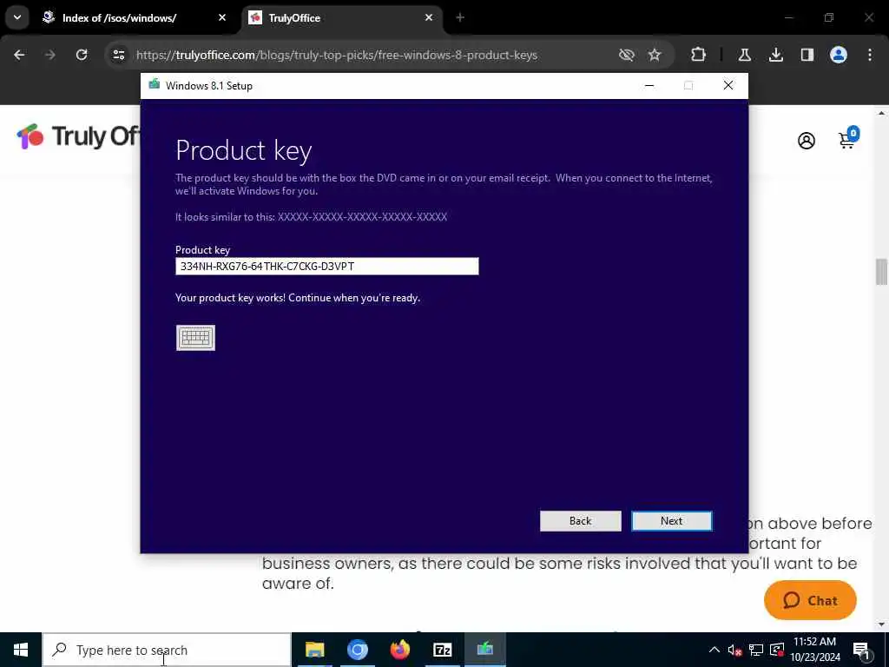889x667 pixels.
Task: Click the "Your product key works!" message
Action: [298, 298]
